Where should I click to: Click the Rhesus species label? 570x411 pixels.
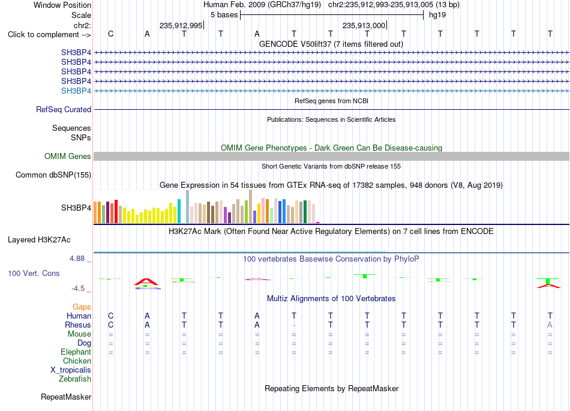(78, 325)
